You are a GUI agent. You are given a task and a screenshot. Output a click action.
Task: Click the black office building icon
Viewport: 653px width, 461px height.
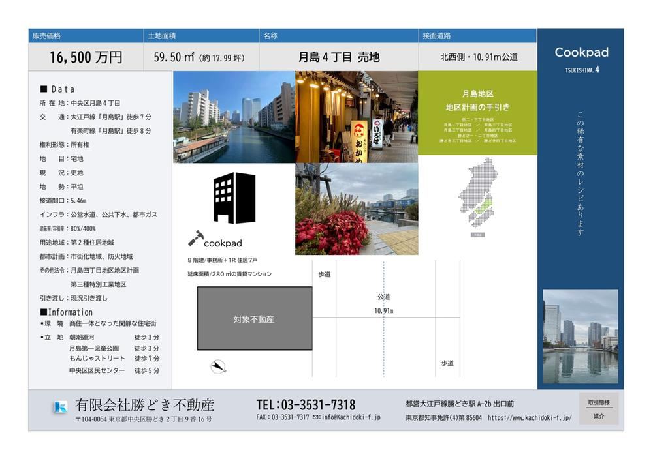click(234, 198)
